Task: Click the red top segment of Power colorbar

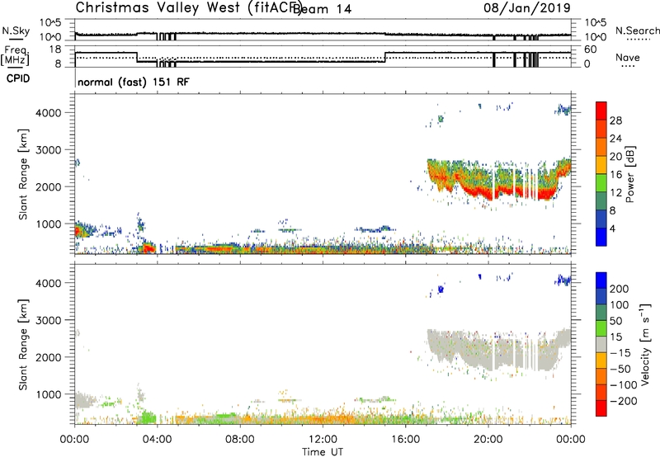Action: click(601, 111)
